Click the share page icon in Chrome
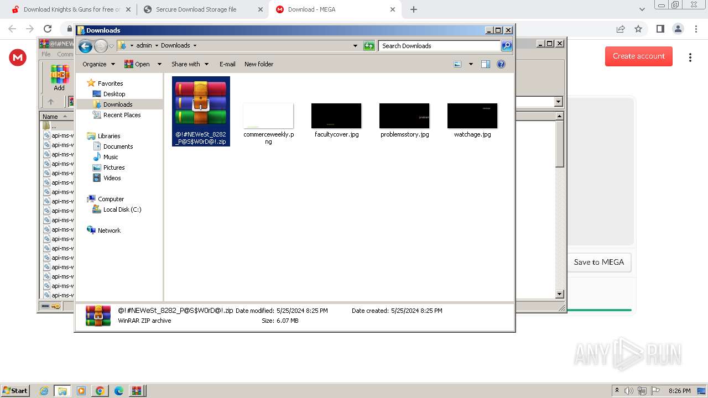Viewport: 708px width, 398px height. coord(621,29)
